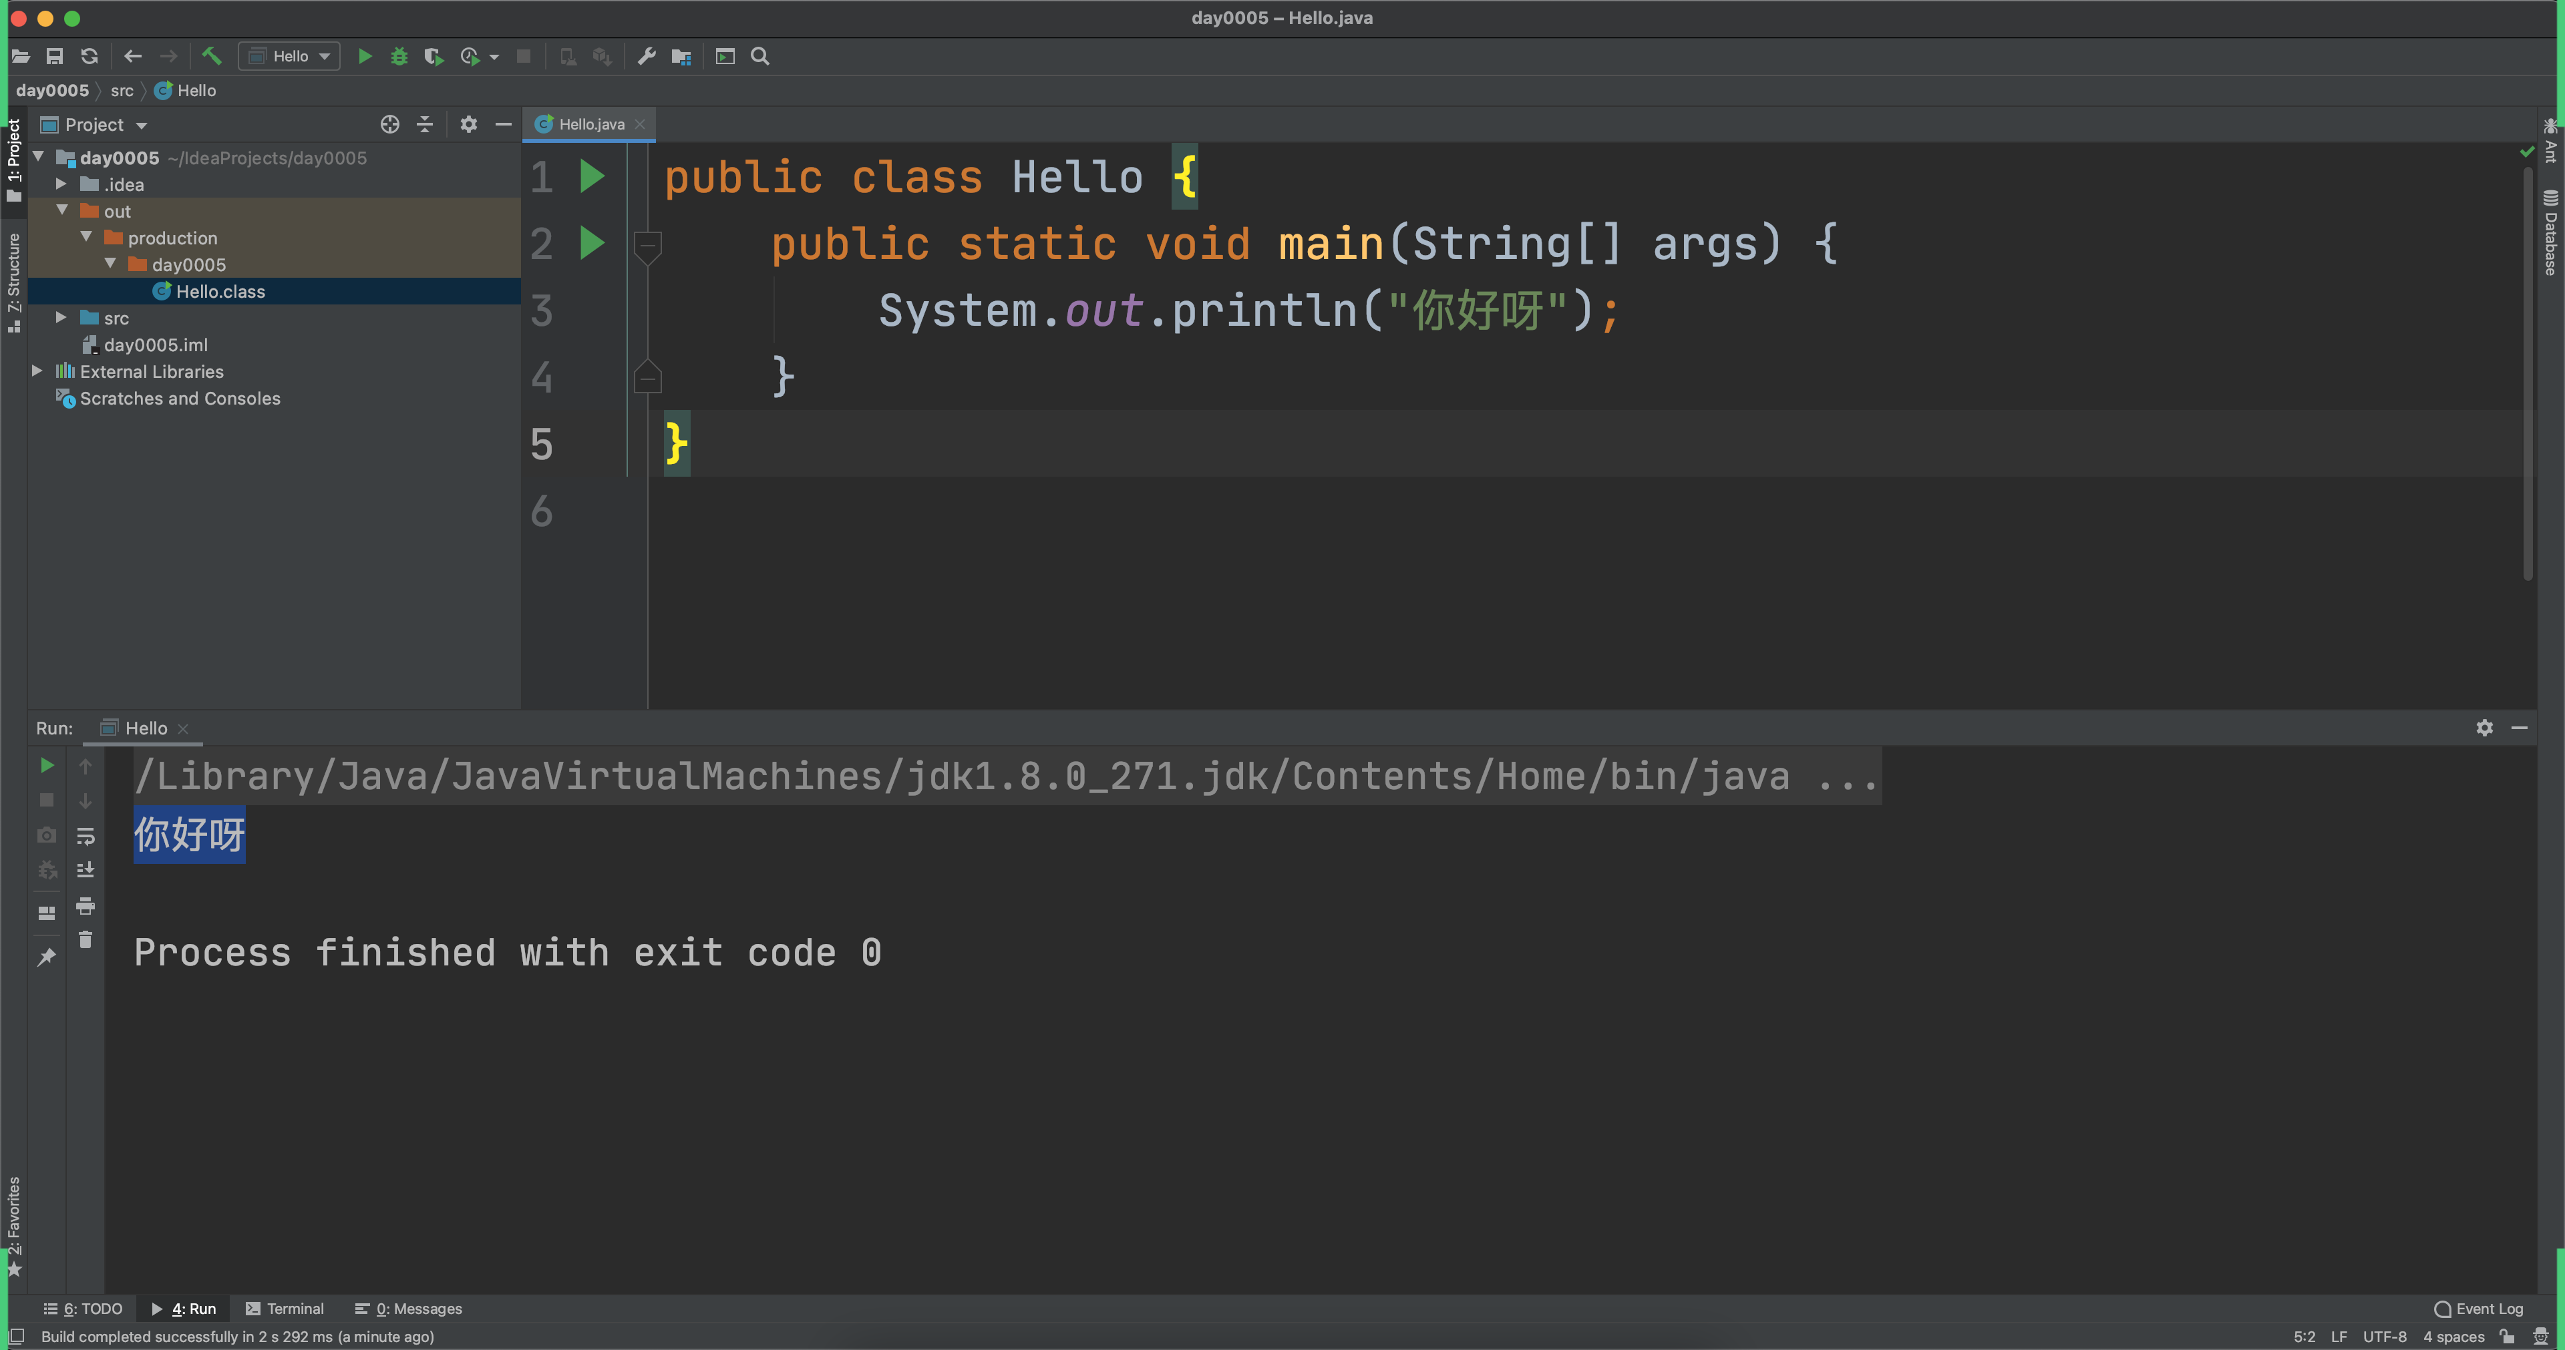Click the print icon in the Run panel
The height and width of the screenshot is (1350, 2565).
(x=85, y=905)
